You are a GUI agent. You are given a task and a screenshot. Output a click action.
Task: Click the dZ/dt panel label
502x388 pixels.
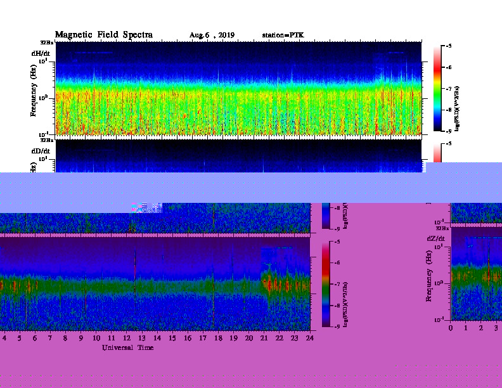(435, 238)
